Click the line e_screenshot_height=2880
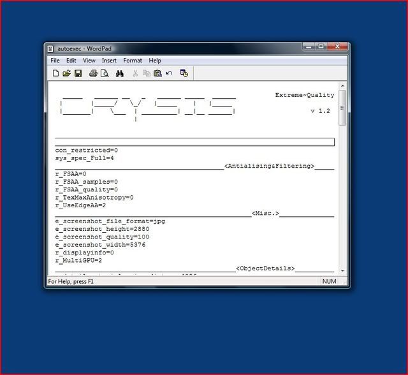The image size is (408, 375). (102, 229)
